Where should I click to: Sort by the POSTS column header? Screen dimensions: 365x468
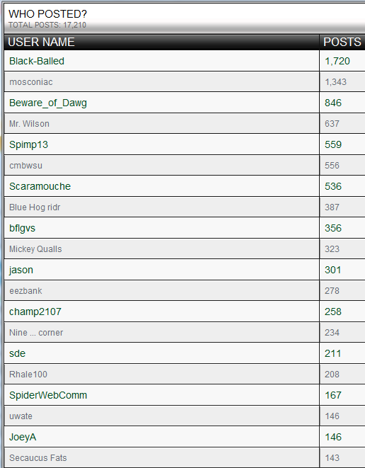(x=342, y=42)
